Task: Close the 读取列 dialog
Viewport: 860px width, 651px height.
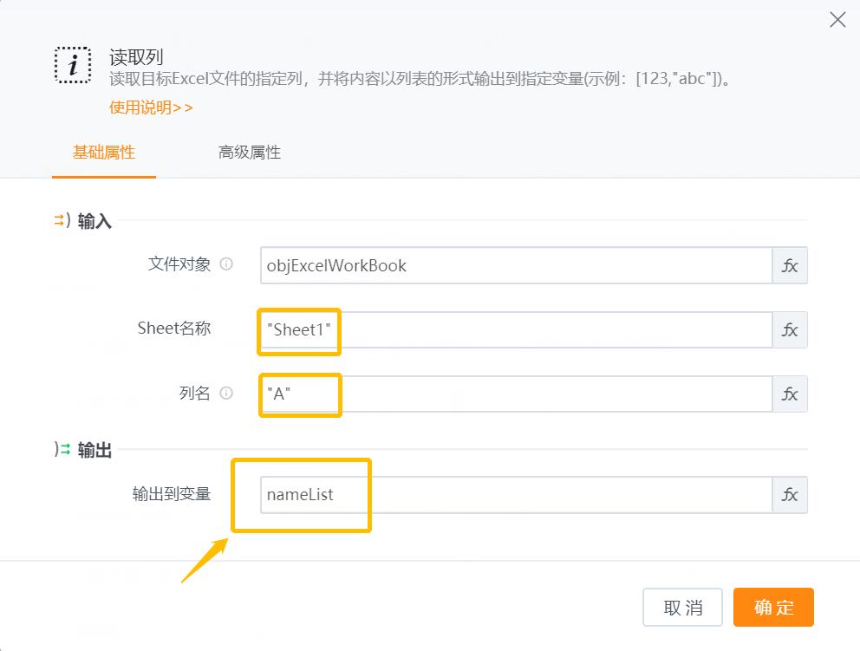Action: (837, 19)
